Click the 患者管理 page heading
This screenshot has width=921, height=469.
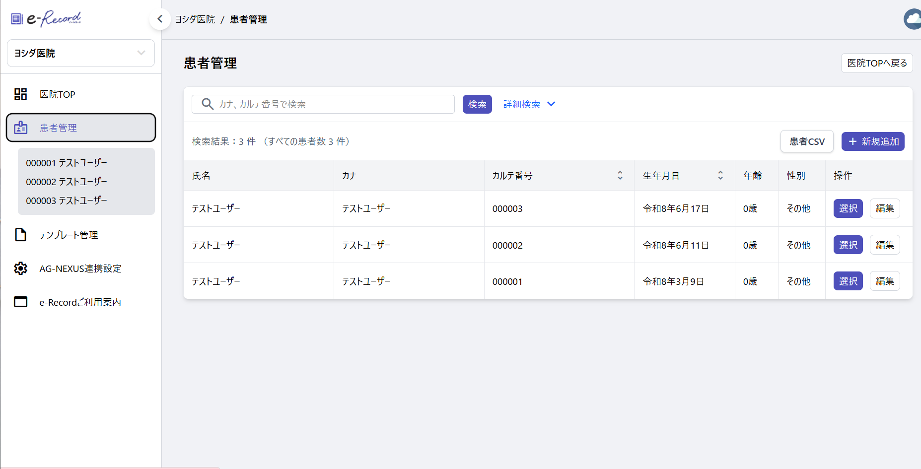pyautogui.click(x=210, y=63)
